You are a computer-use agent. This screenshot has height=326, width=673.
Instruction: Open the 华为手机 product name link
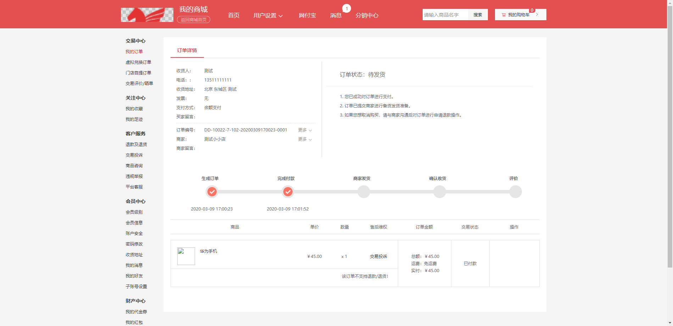point(208,251)
